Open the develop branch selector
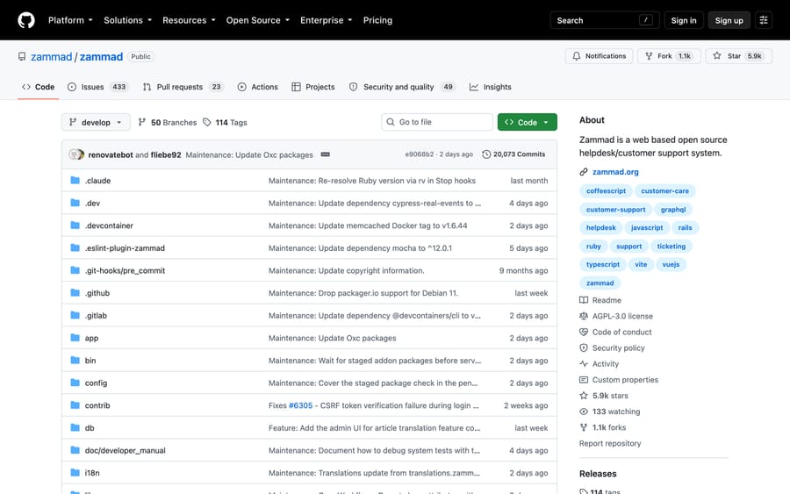Viewport: 790px width, 494px height. point(96,122)
